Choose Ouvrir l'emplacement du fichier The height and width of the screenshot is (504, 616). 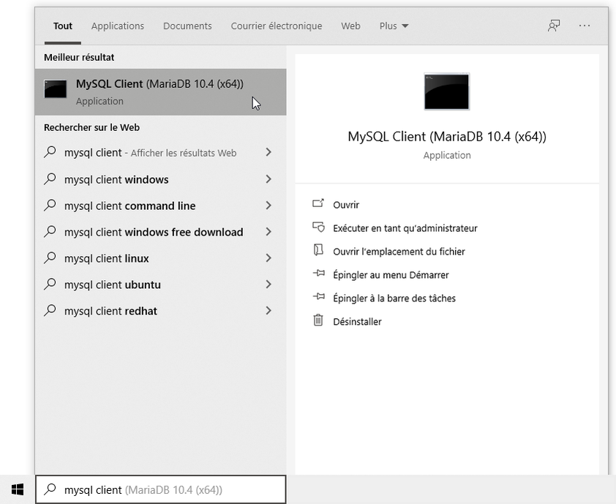tap(399, 252)
